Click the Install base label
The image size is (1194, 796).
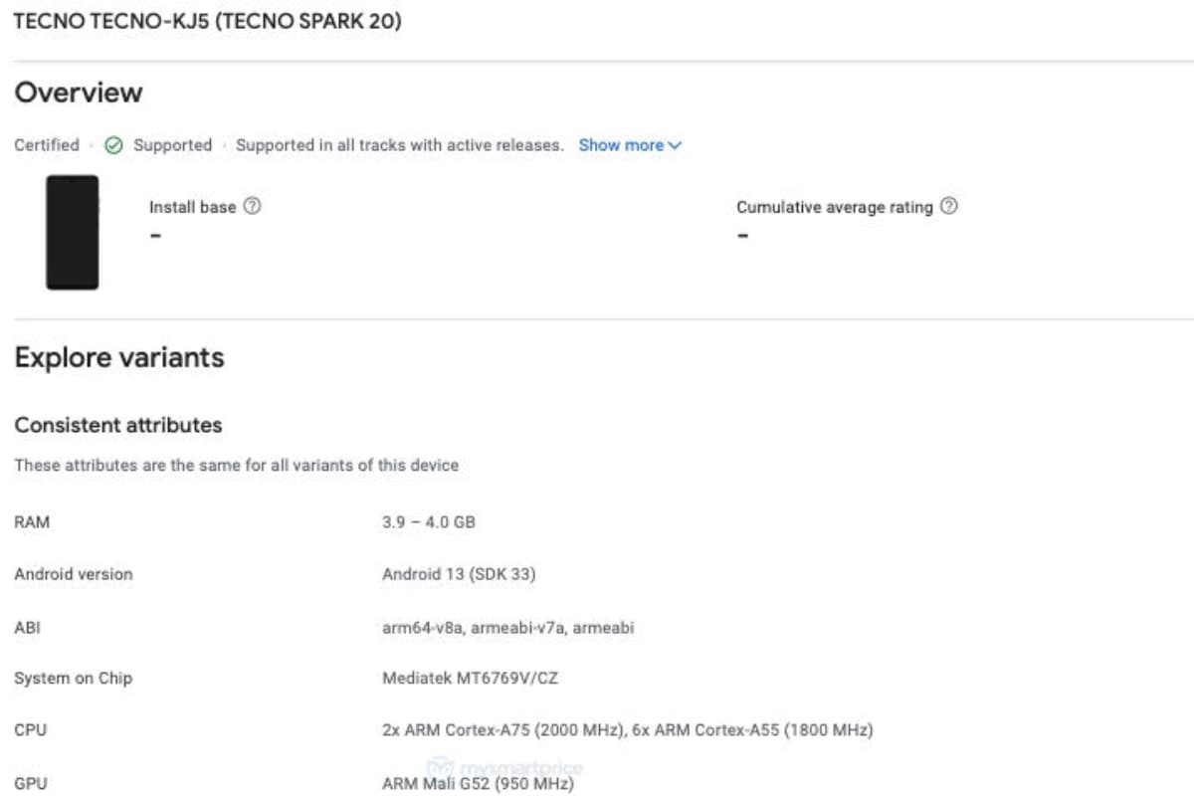[193, 207]
